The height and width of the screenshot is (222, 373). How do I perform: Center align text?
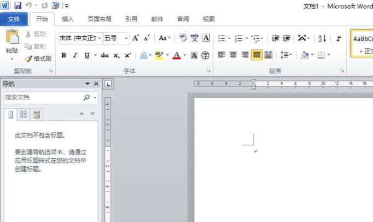(233, 55)
